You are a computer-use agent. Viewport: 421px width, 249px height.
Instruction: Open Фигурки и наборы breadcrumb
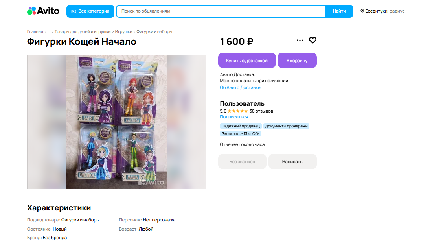pos(154,32)
